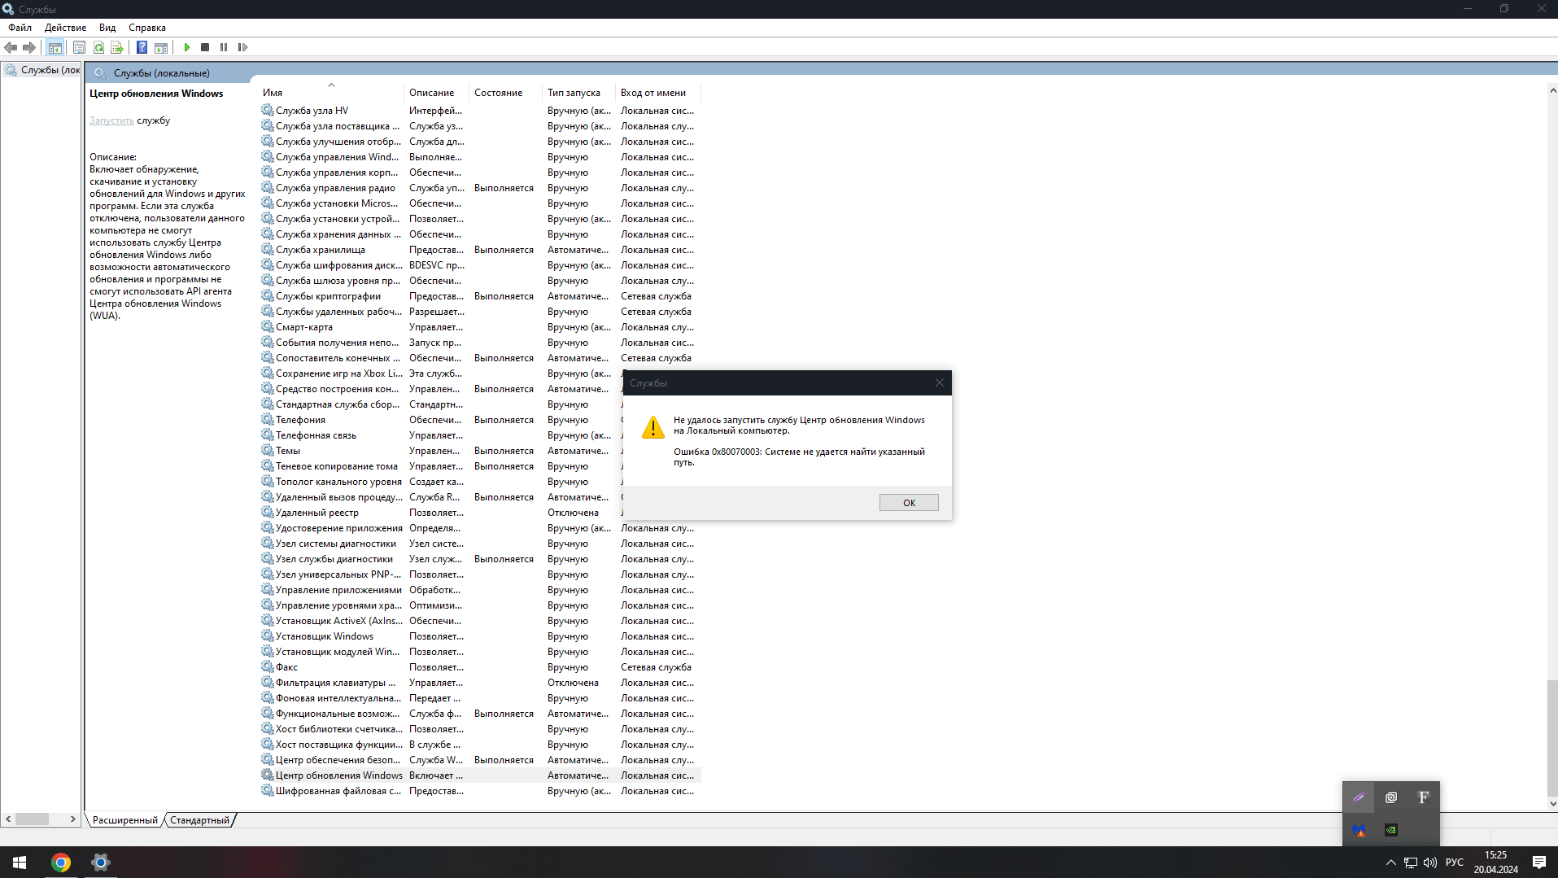Open Properties via toolbar icon

pyautogui.click(x=79, y=47)
